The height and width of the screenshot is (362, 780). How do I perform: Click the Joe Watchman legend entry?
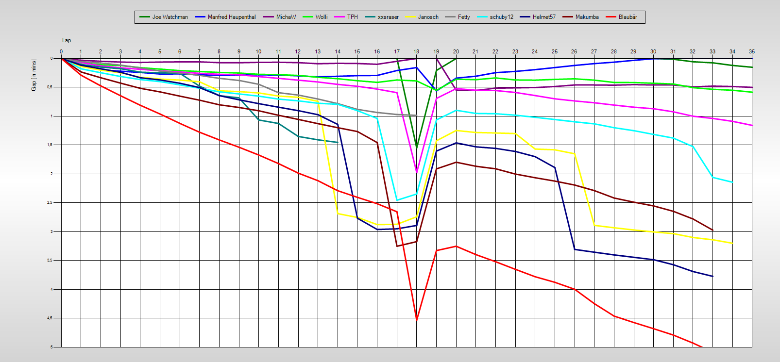164,17
